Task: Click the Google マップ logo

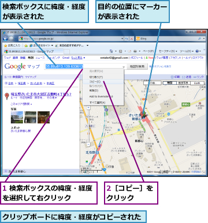Action: pyautogui.click(x=22, y=66)
